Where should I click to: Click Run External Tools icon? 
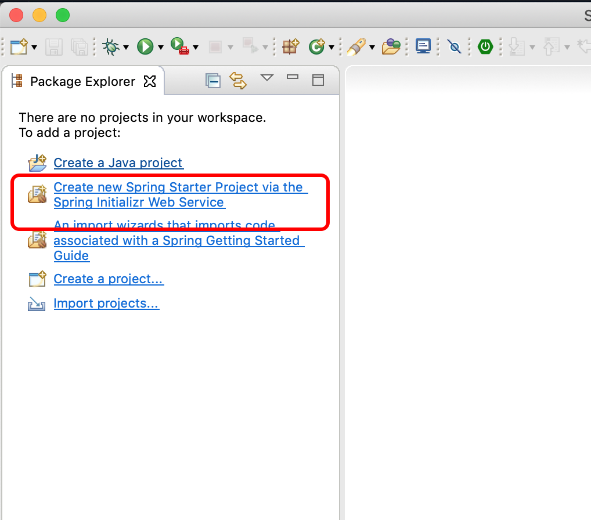pos(180,46)
